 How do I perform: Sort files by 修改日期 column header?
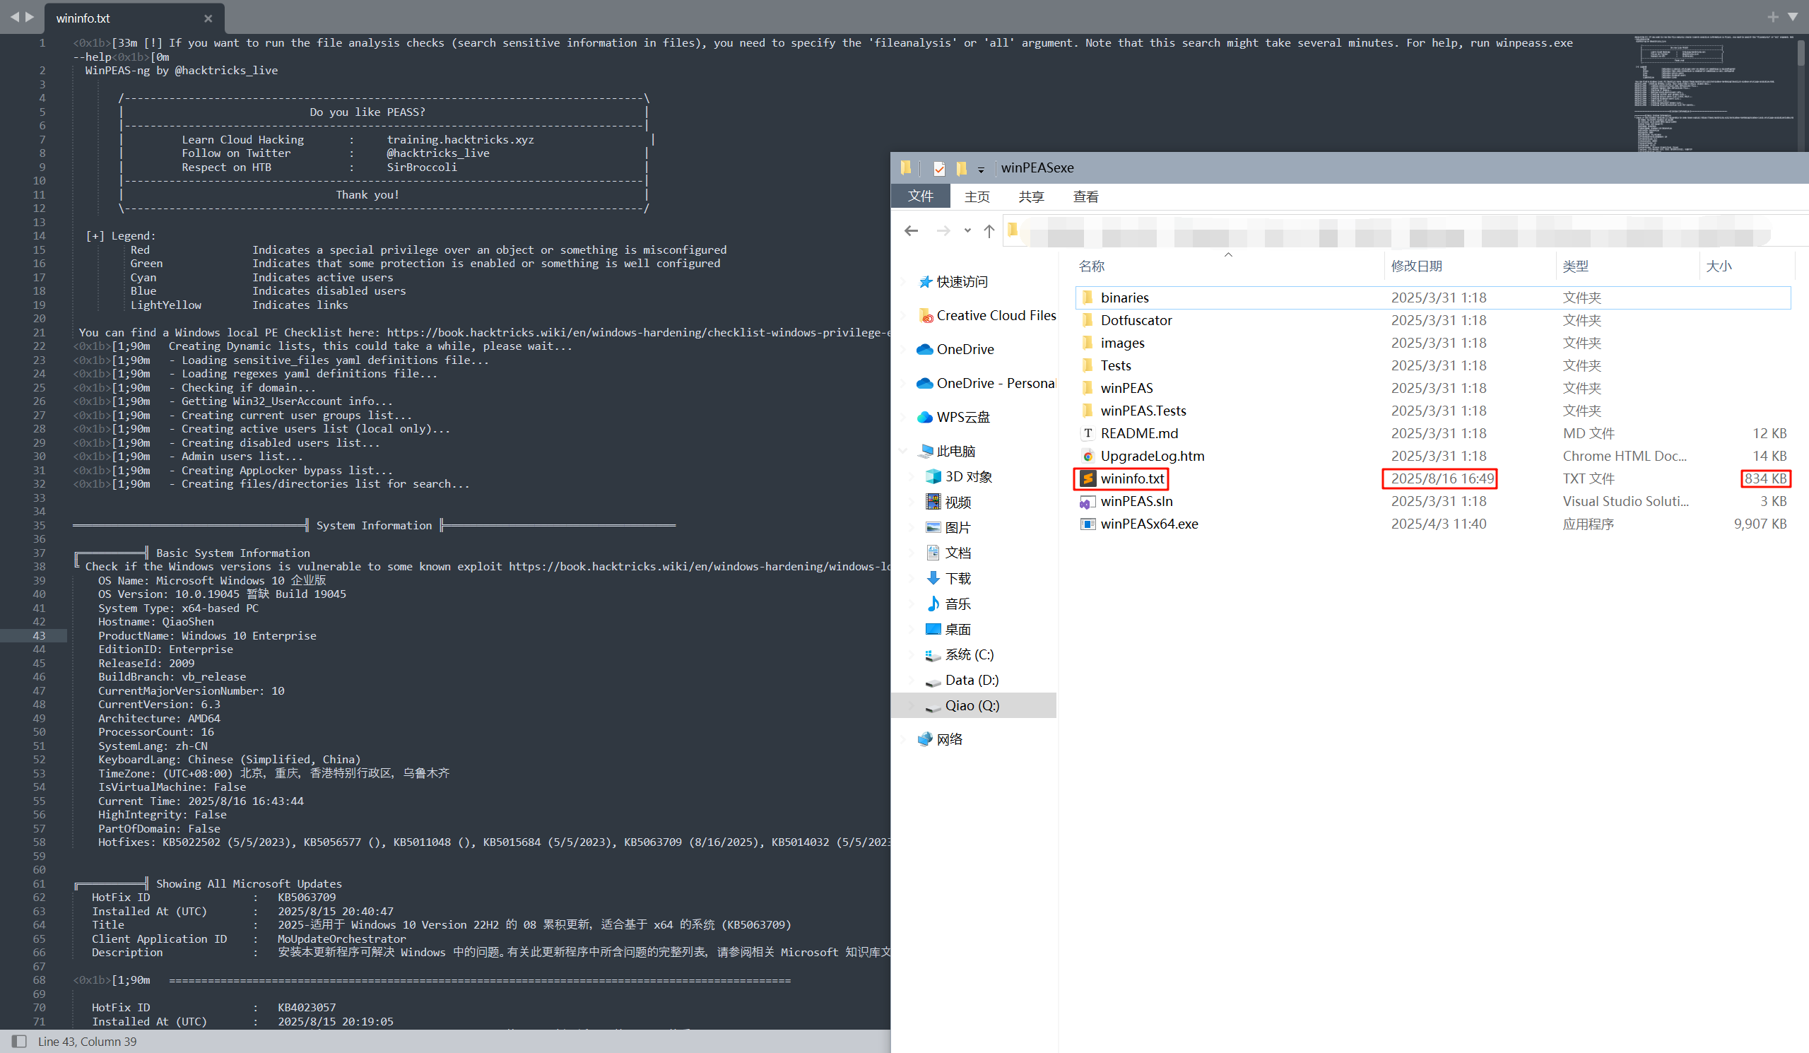(x=1415, y=266)
